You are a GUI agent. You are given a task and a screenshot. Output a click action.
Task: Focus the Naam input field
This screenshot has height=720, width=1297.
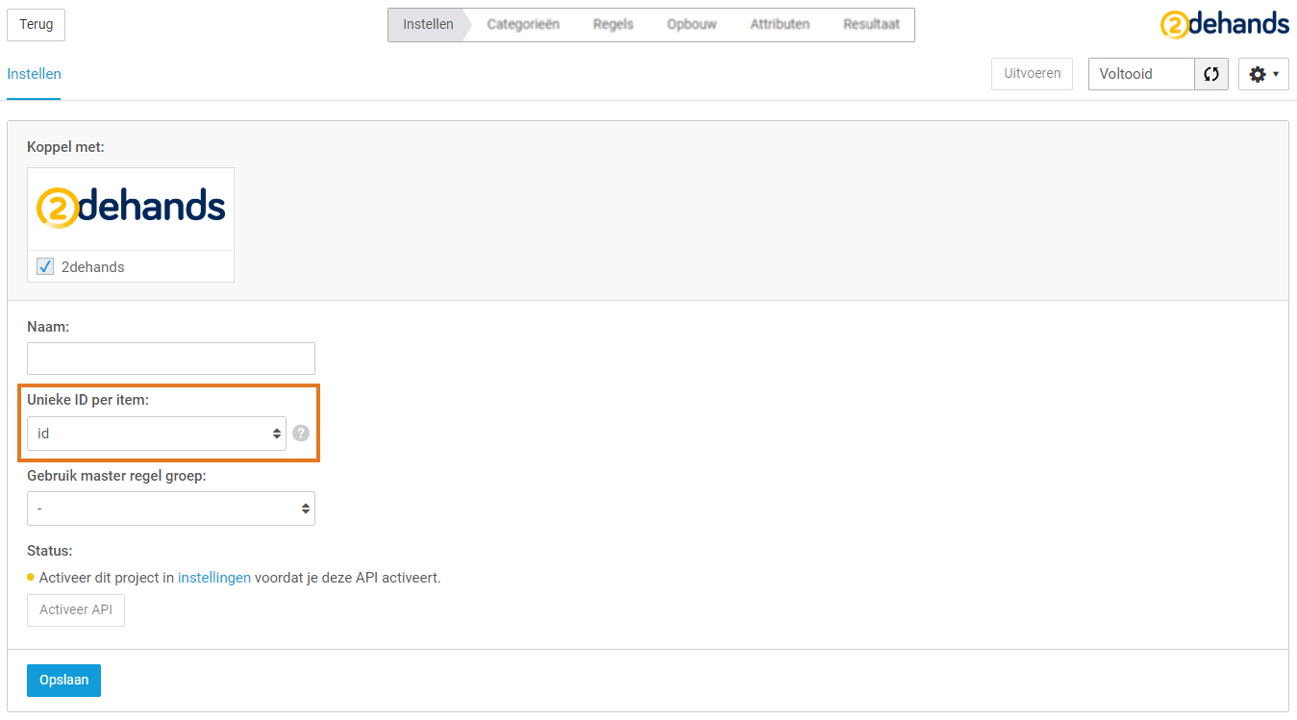[171, 359]
